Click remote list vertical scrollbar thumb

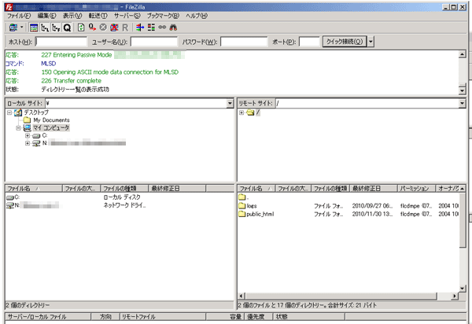click(463, 220)
